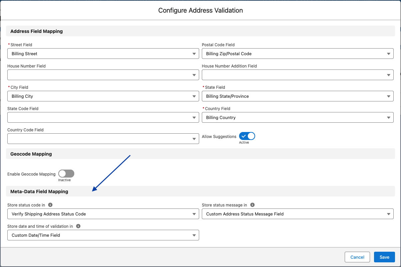
Task: Enable the Geocode Mapping toggle
Action: pos(66,174)
